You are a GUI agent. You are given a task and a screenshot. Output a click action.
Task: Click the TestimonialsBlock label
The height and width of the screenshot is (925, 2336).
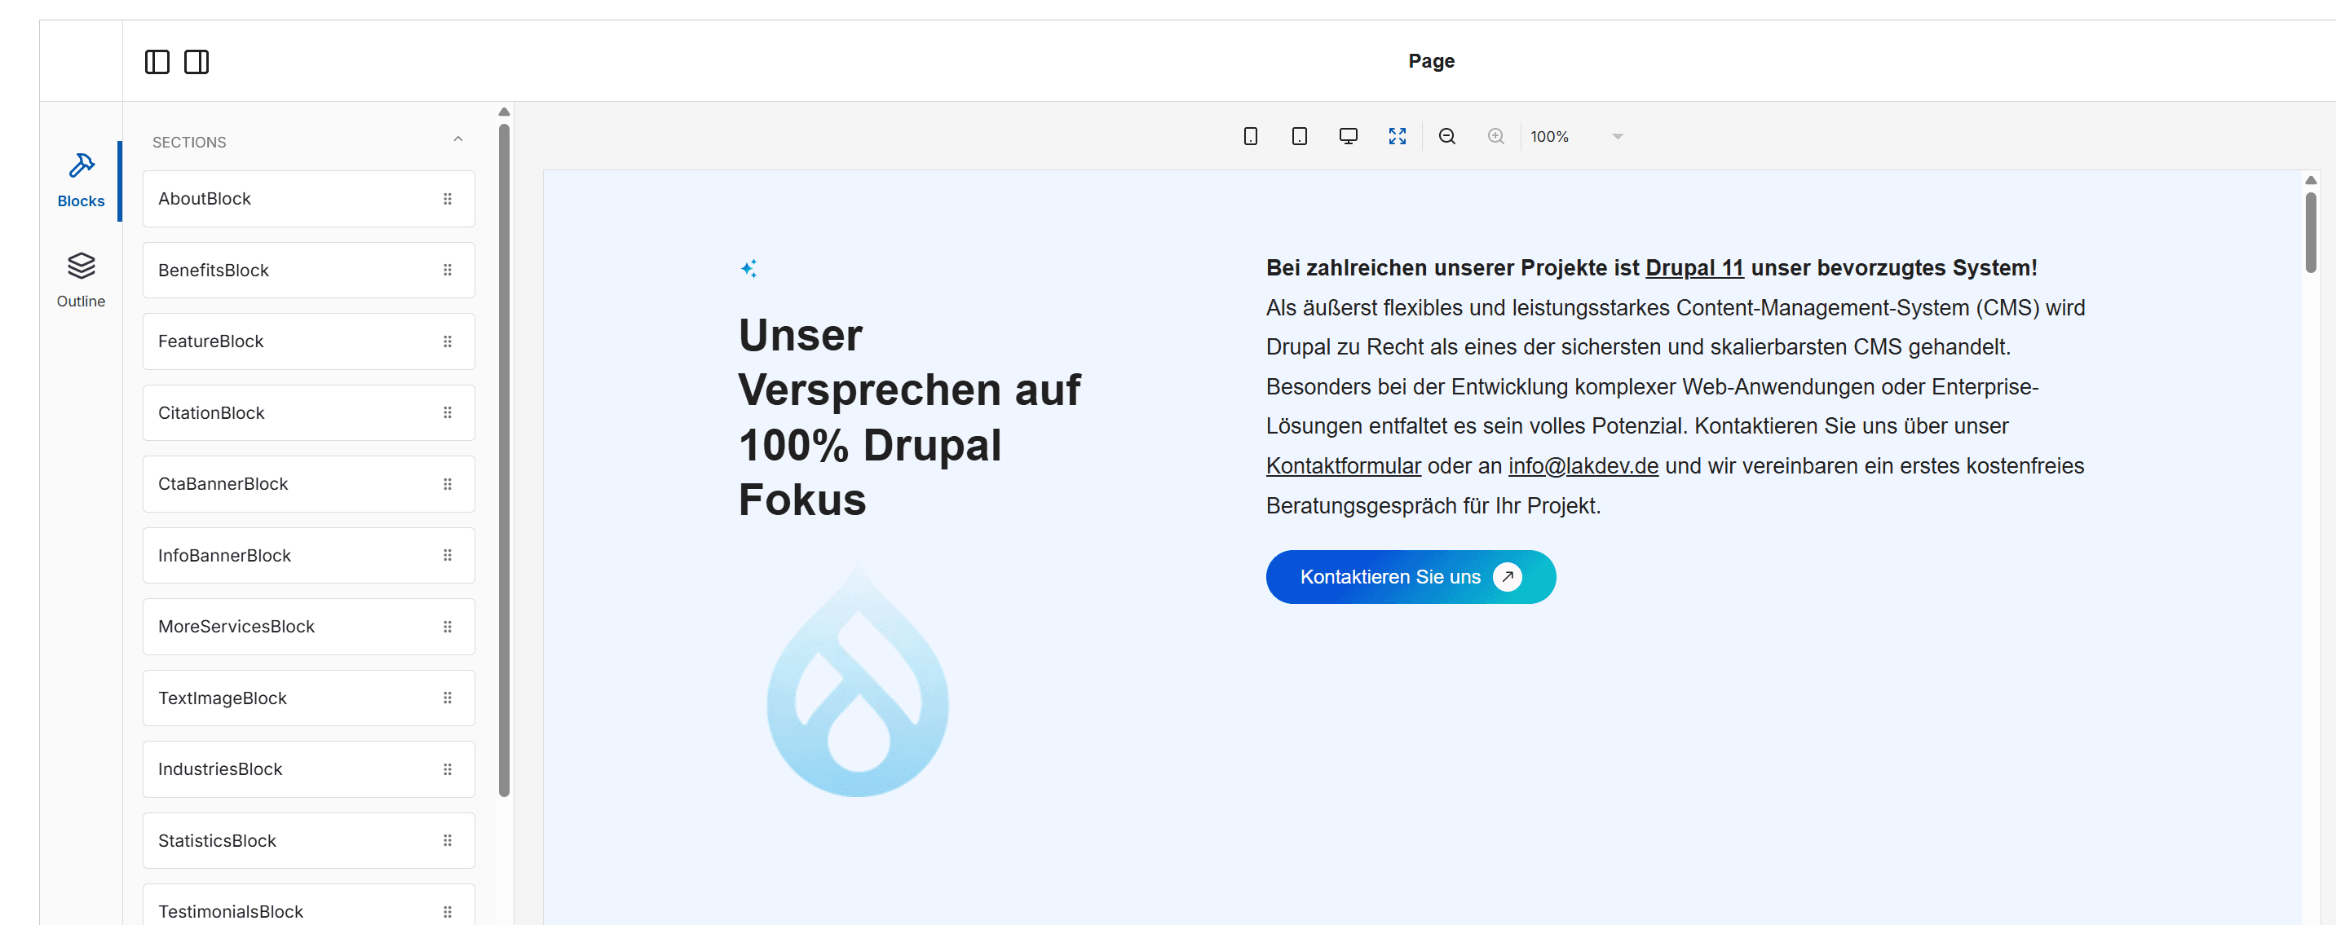click(230, 911)
